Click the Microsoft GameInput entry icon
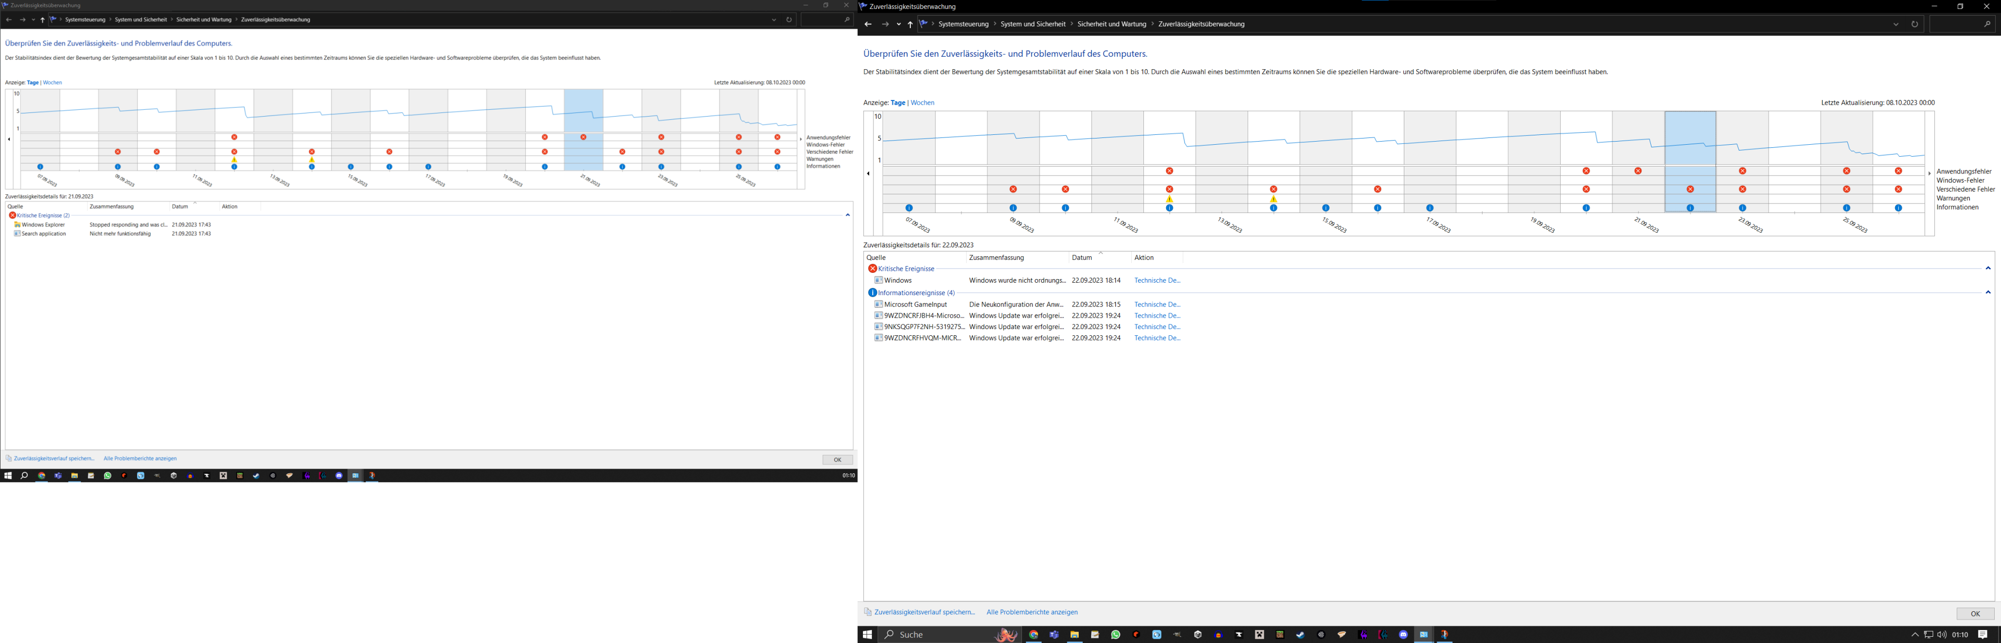 (879, 305)
